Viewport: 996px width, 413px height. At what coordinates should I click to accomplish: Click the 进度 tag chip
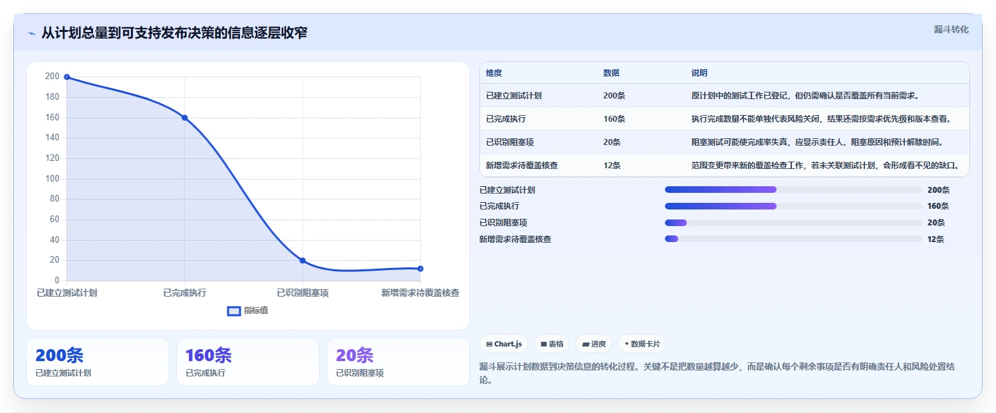point(594,344)
